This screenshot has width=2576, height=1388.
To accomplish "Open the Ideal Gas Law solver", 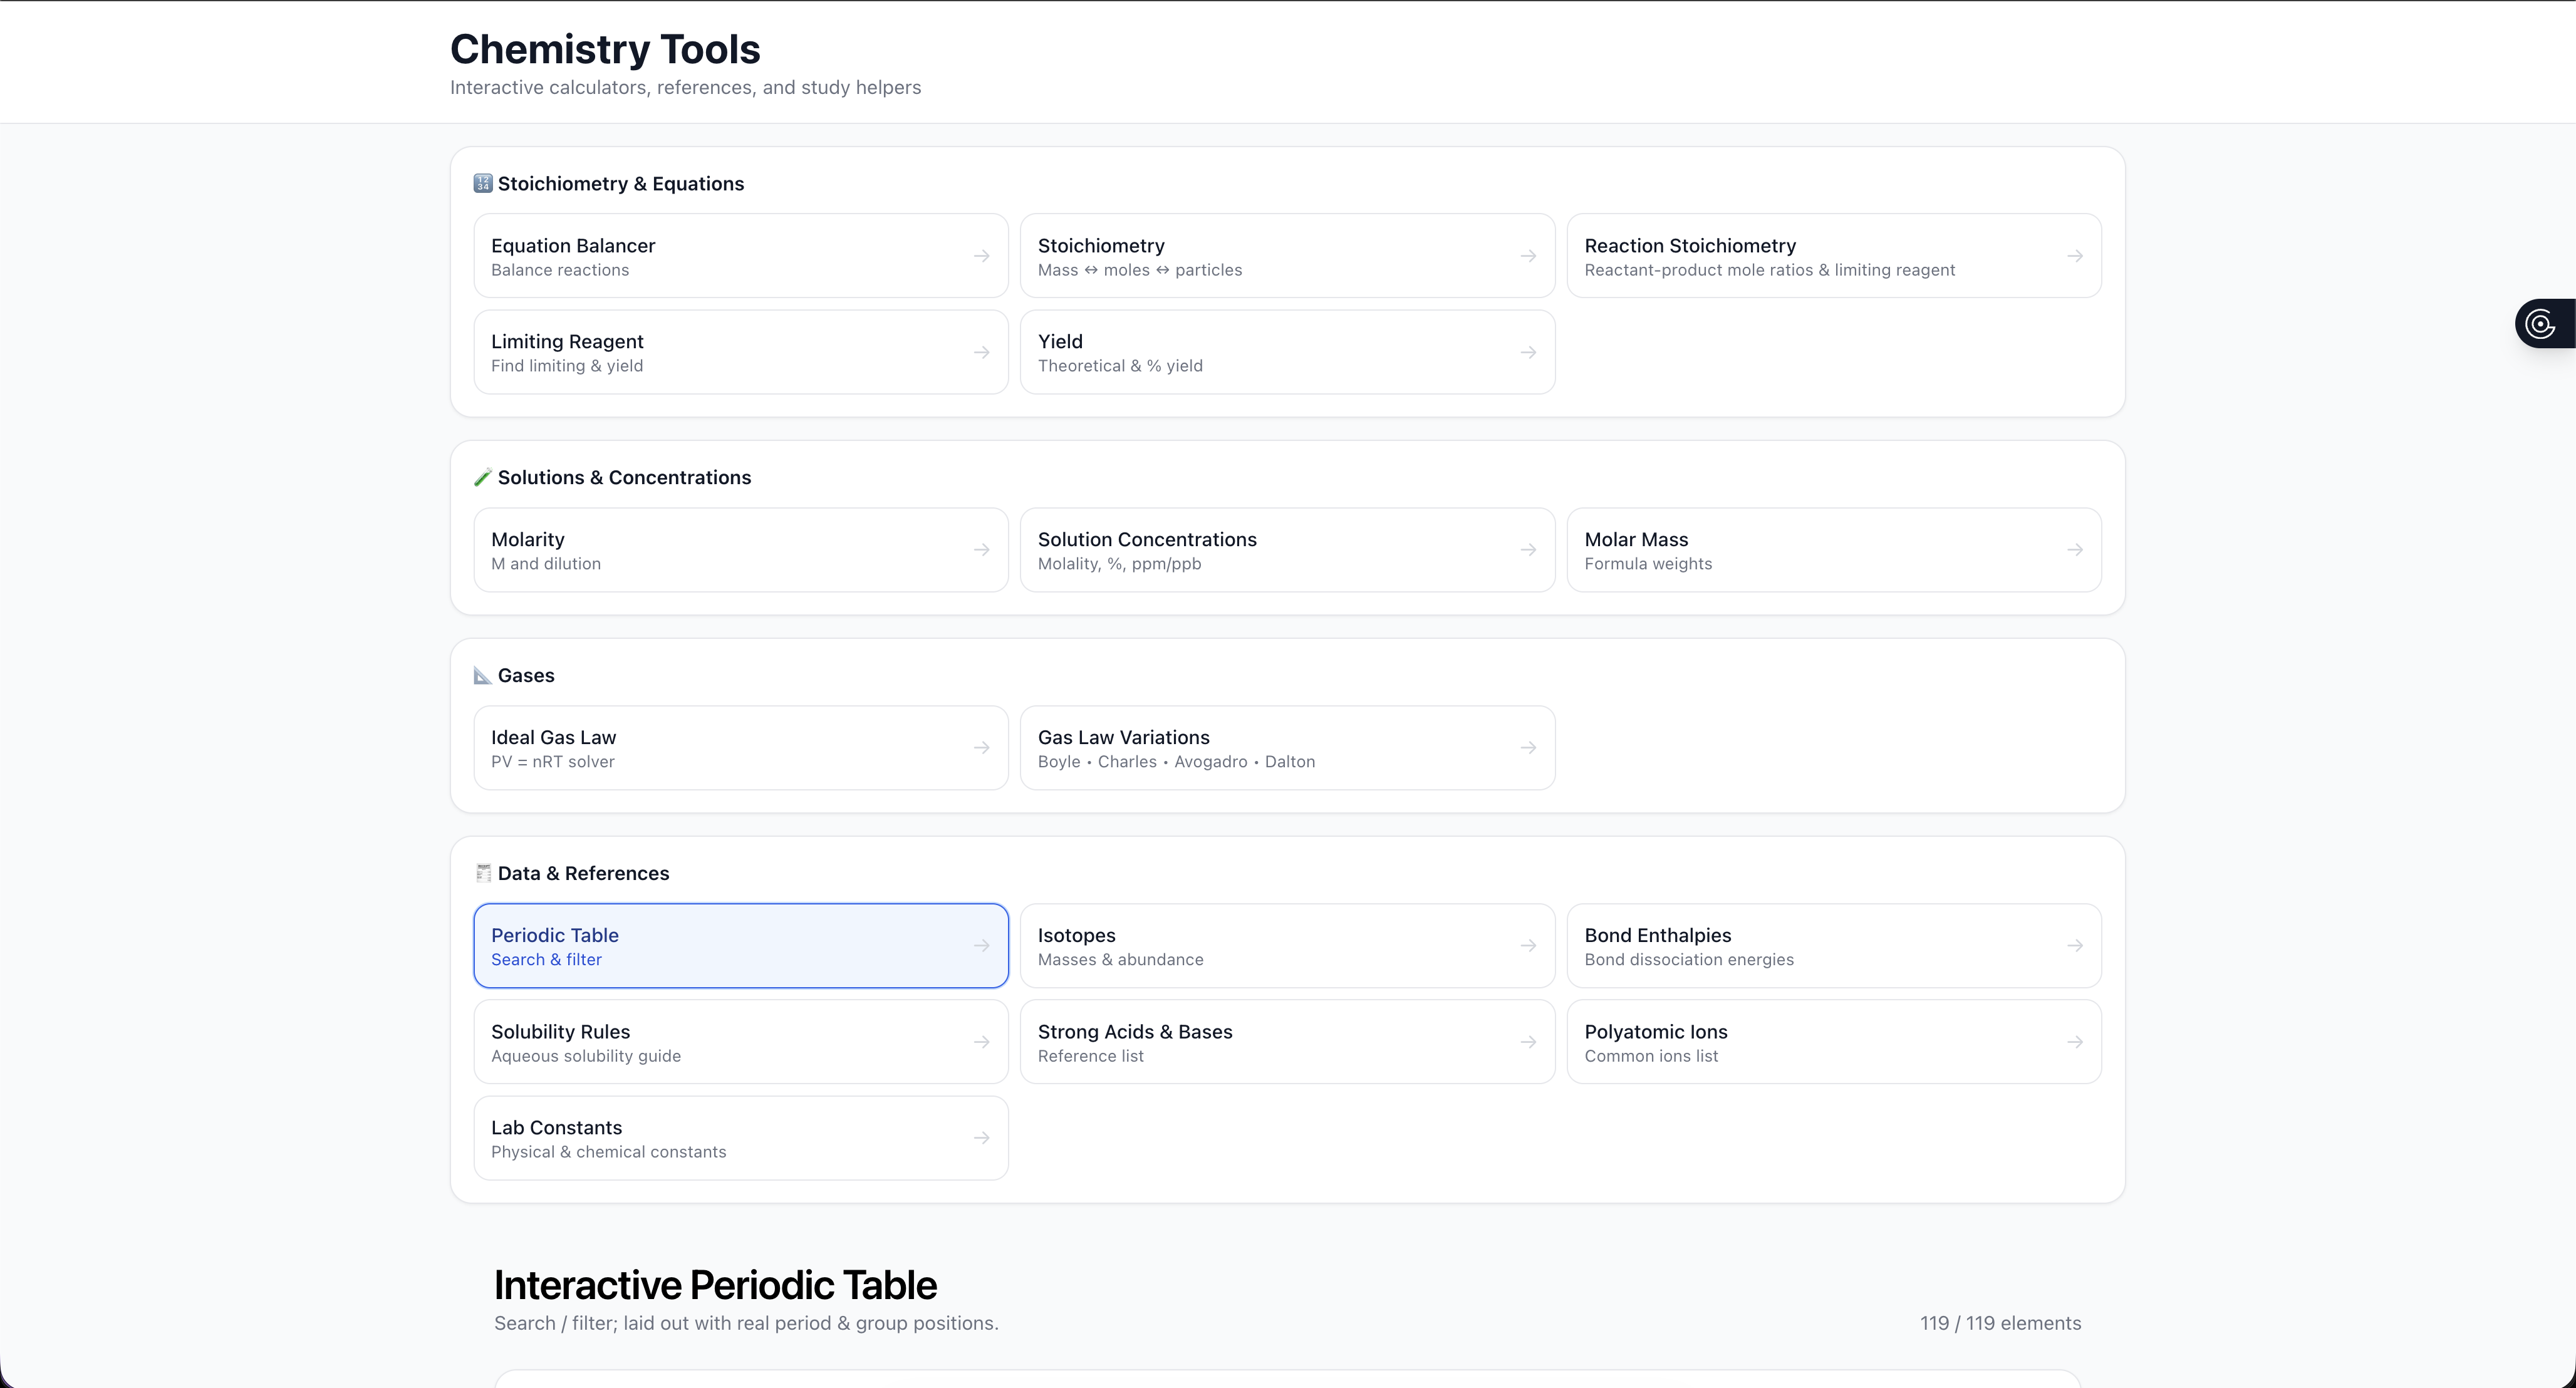I will [x=740, y=748].
